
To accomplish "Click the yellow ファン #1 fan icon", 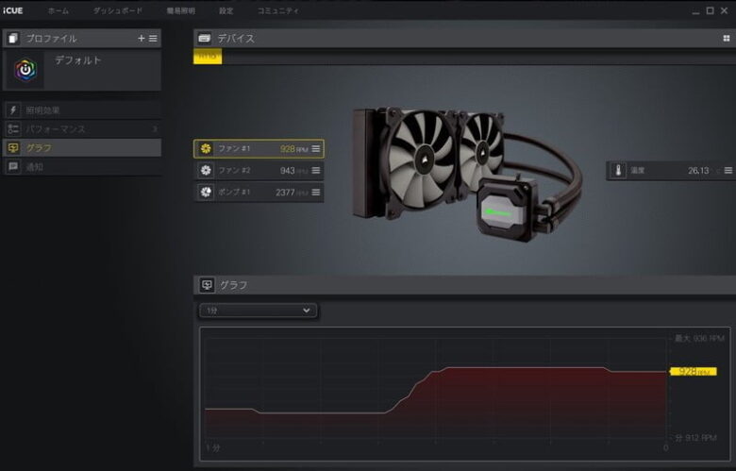I will [x=206, y=149].
